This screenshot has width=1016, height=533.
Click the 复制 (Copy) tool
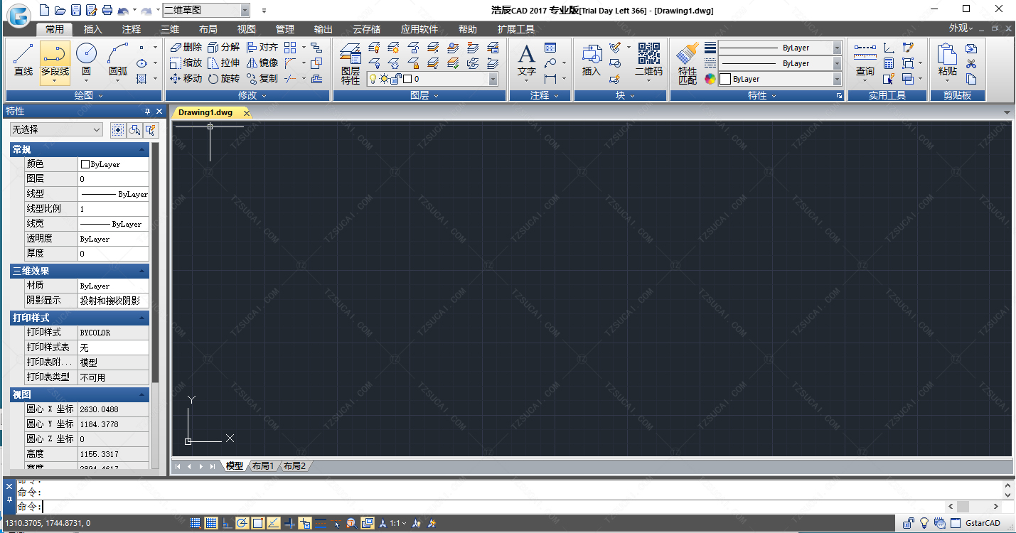262,78
